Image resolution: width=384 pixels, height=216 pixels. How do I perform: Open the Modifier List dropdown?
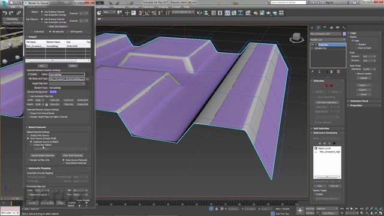328,40
